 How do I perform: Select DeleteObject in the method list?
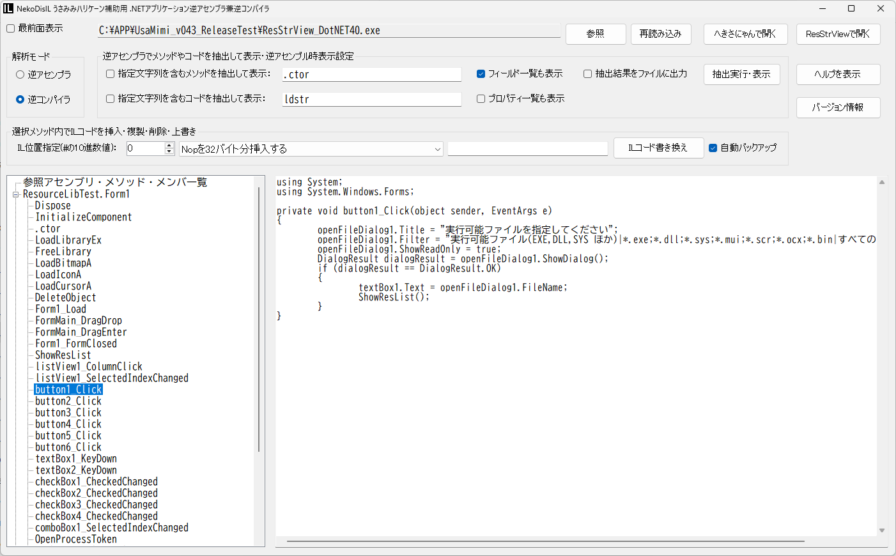[66, 298]
